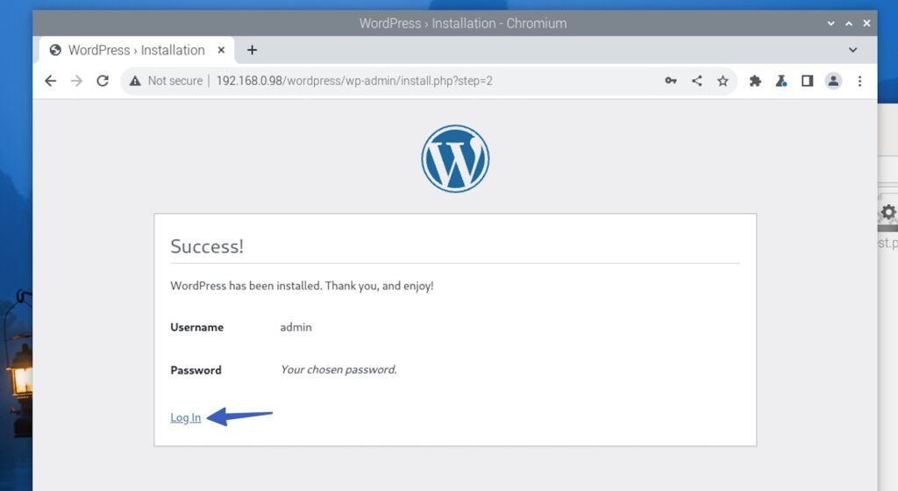Select the admin username text
The height and width of the screenshot is (491, 898).
[296, 327]
